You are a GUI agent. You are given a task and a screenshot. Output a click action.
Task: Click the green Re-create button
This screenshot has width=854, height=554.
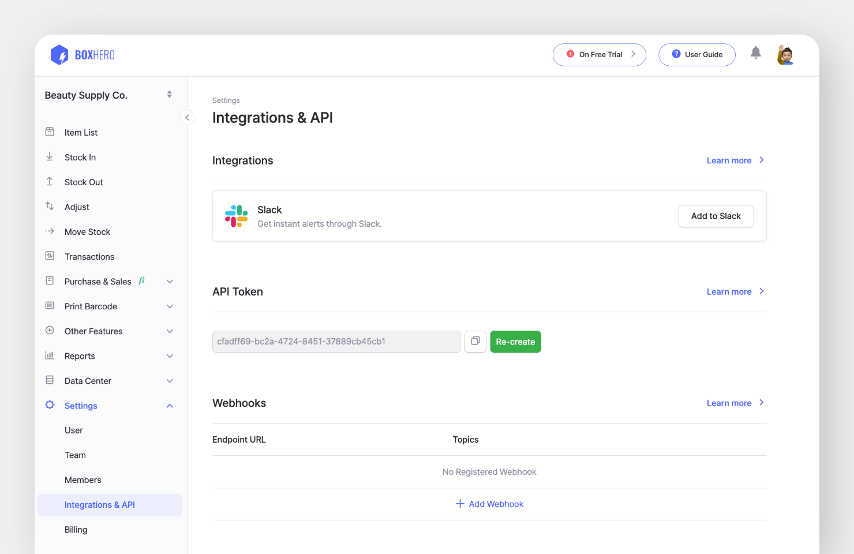coord(515,342)
